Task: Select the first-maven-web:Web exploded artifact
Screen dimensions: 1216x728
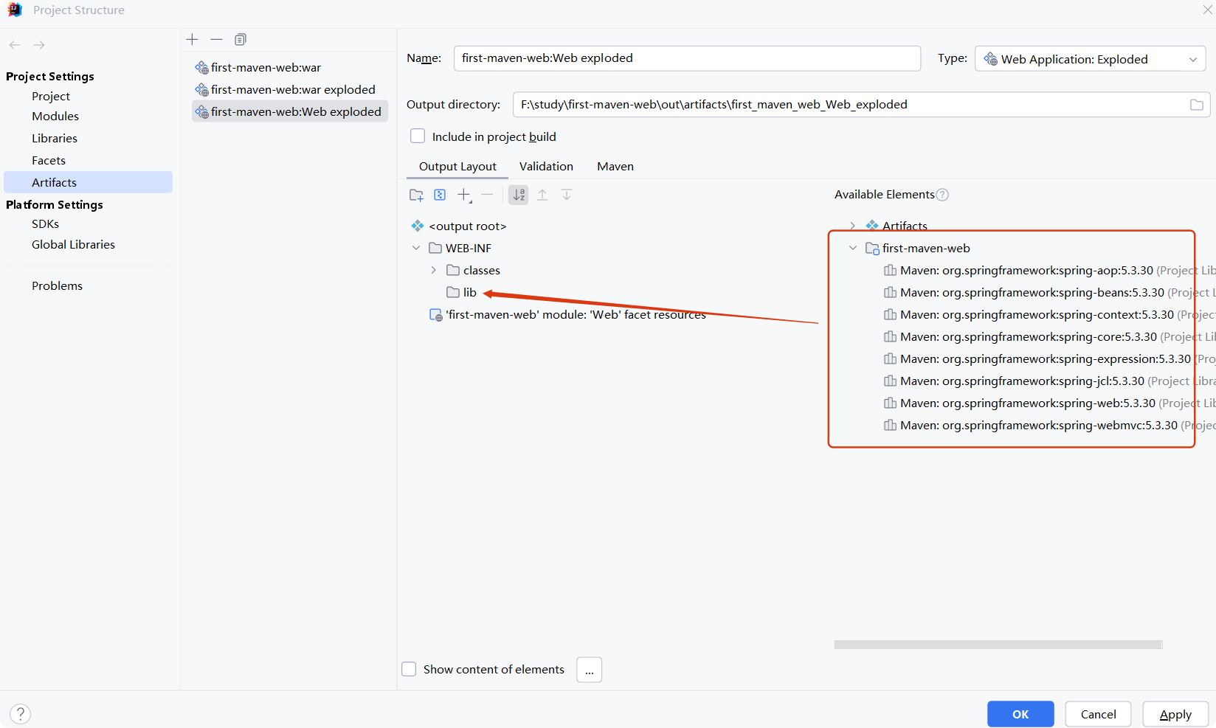Action: tap(290, 112)
